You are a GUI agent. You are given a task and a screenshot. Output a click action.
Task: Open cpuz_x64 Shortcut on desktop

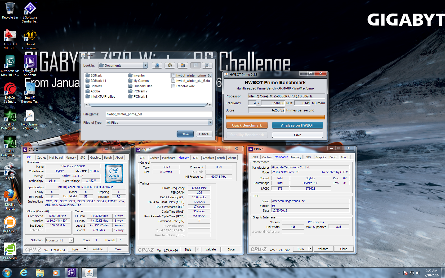[30, 66]
